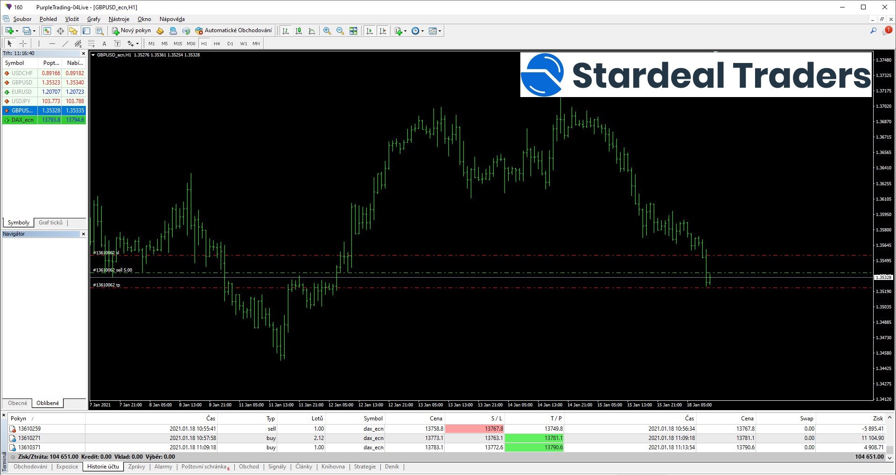Image resolution: width=896 pixels, height=475 pixels.
Task: Close the Navigátor panel
Action: (x=84, y=234)
